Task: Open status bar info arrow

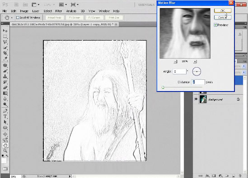Action: pyautogui.click(x=70, y=176)
